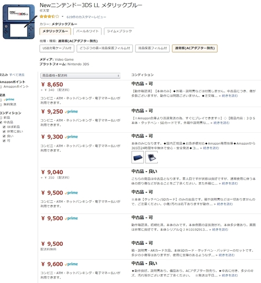Uncheck the 非常に良い checkbox
Image resolution: width=261 pixels, height=283 pixels.
[x=4, y=132]
